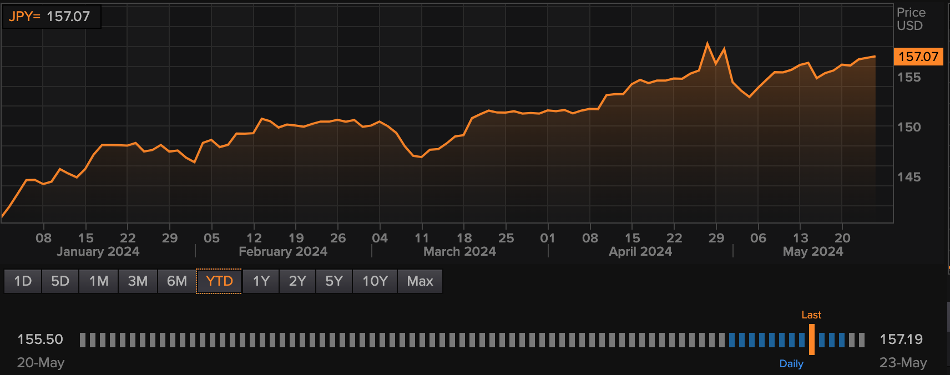The width and height of the screenshot is (950, 375).
Task: Switch chart to 5D range
Action: 60,281
